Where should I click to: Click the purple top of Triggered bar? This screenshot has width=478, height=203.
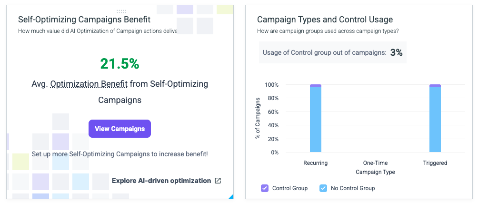point(435,85)
